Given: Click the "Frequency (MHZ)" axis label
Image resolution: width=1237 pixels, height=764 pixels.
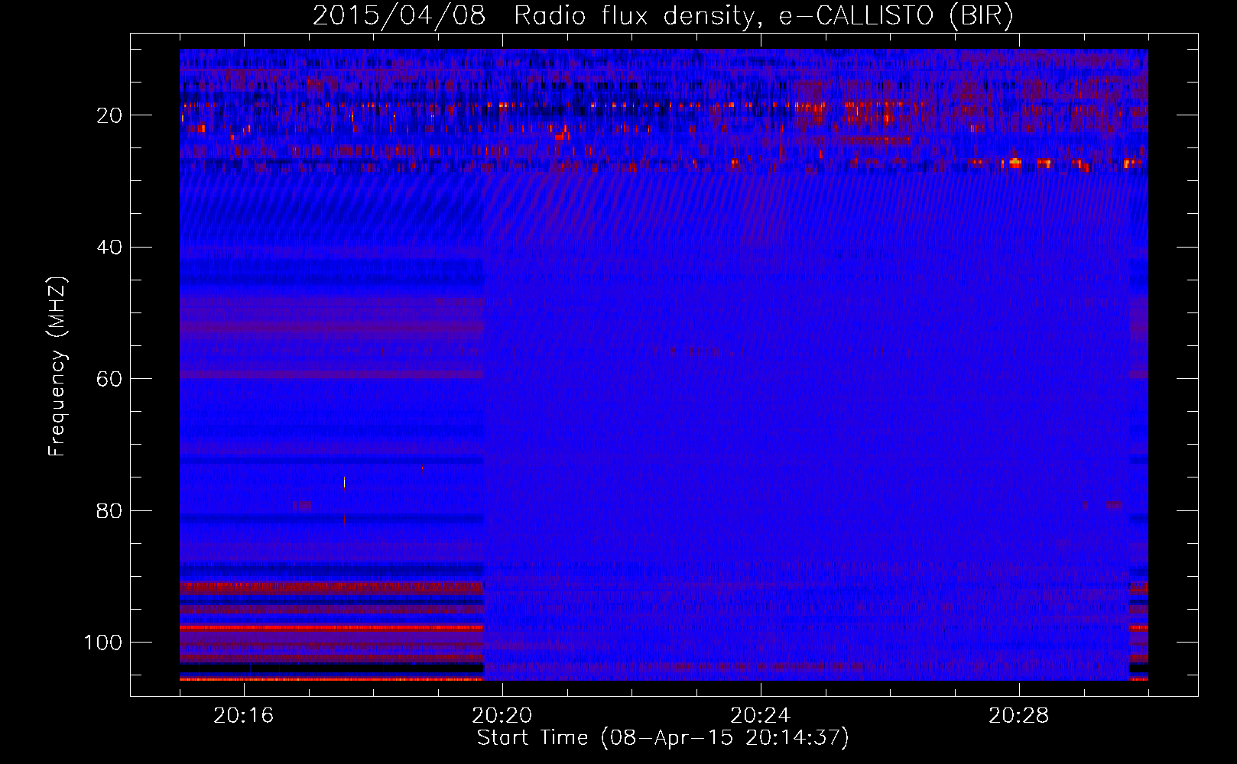Looking at the screenshot, I should pos(57,367).
